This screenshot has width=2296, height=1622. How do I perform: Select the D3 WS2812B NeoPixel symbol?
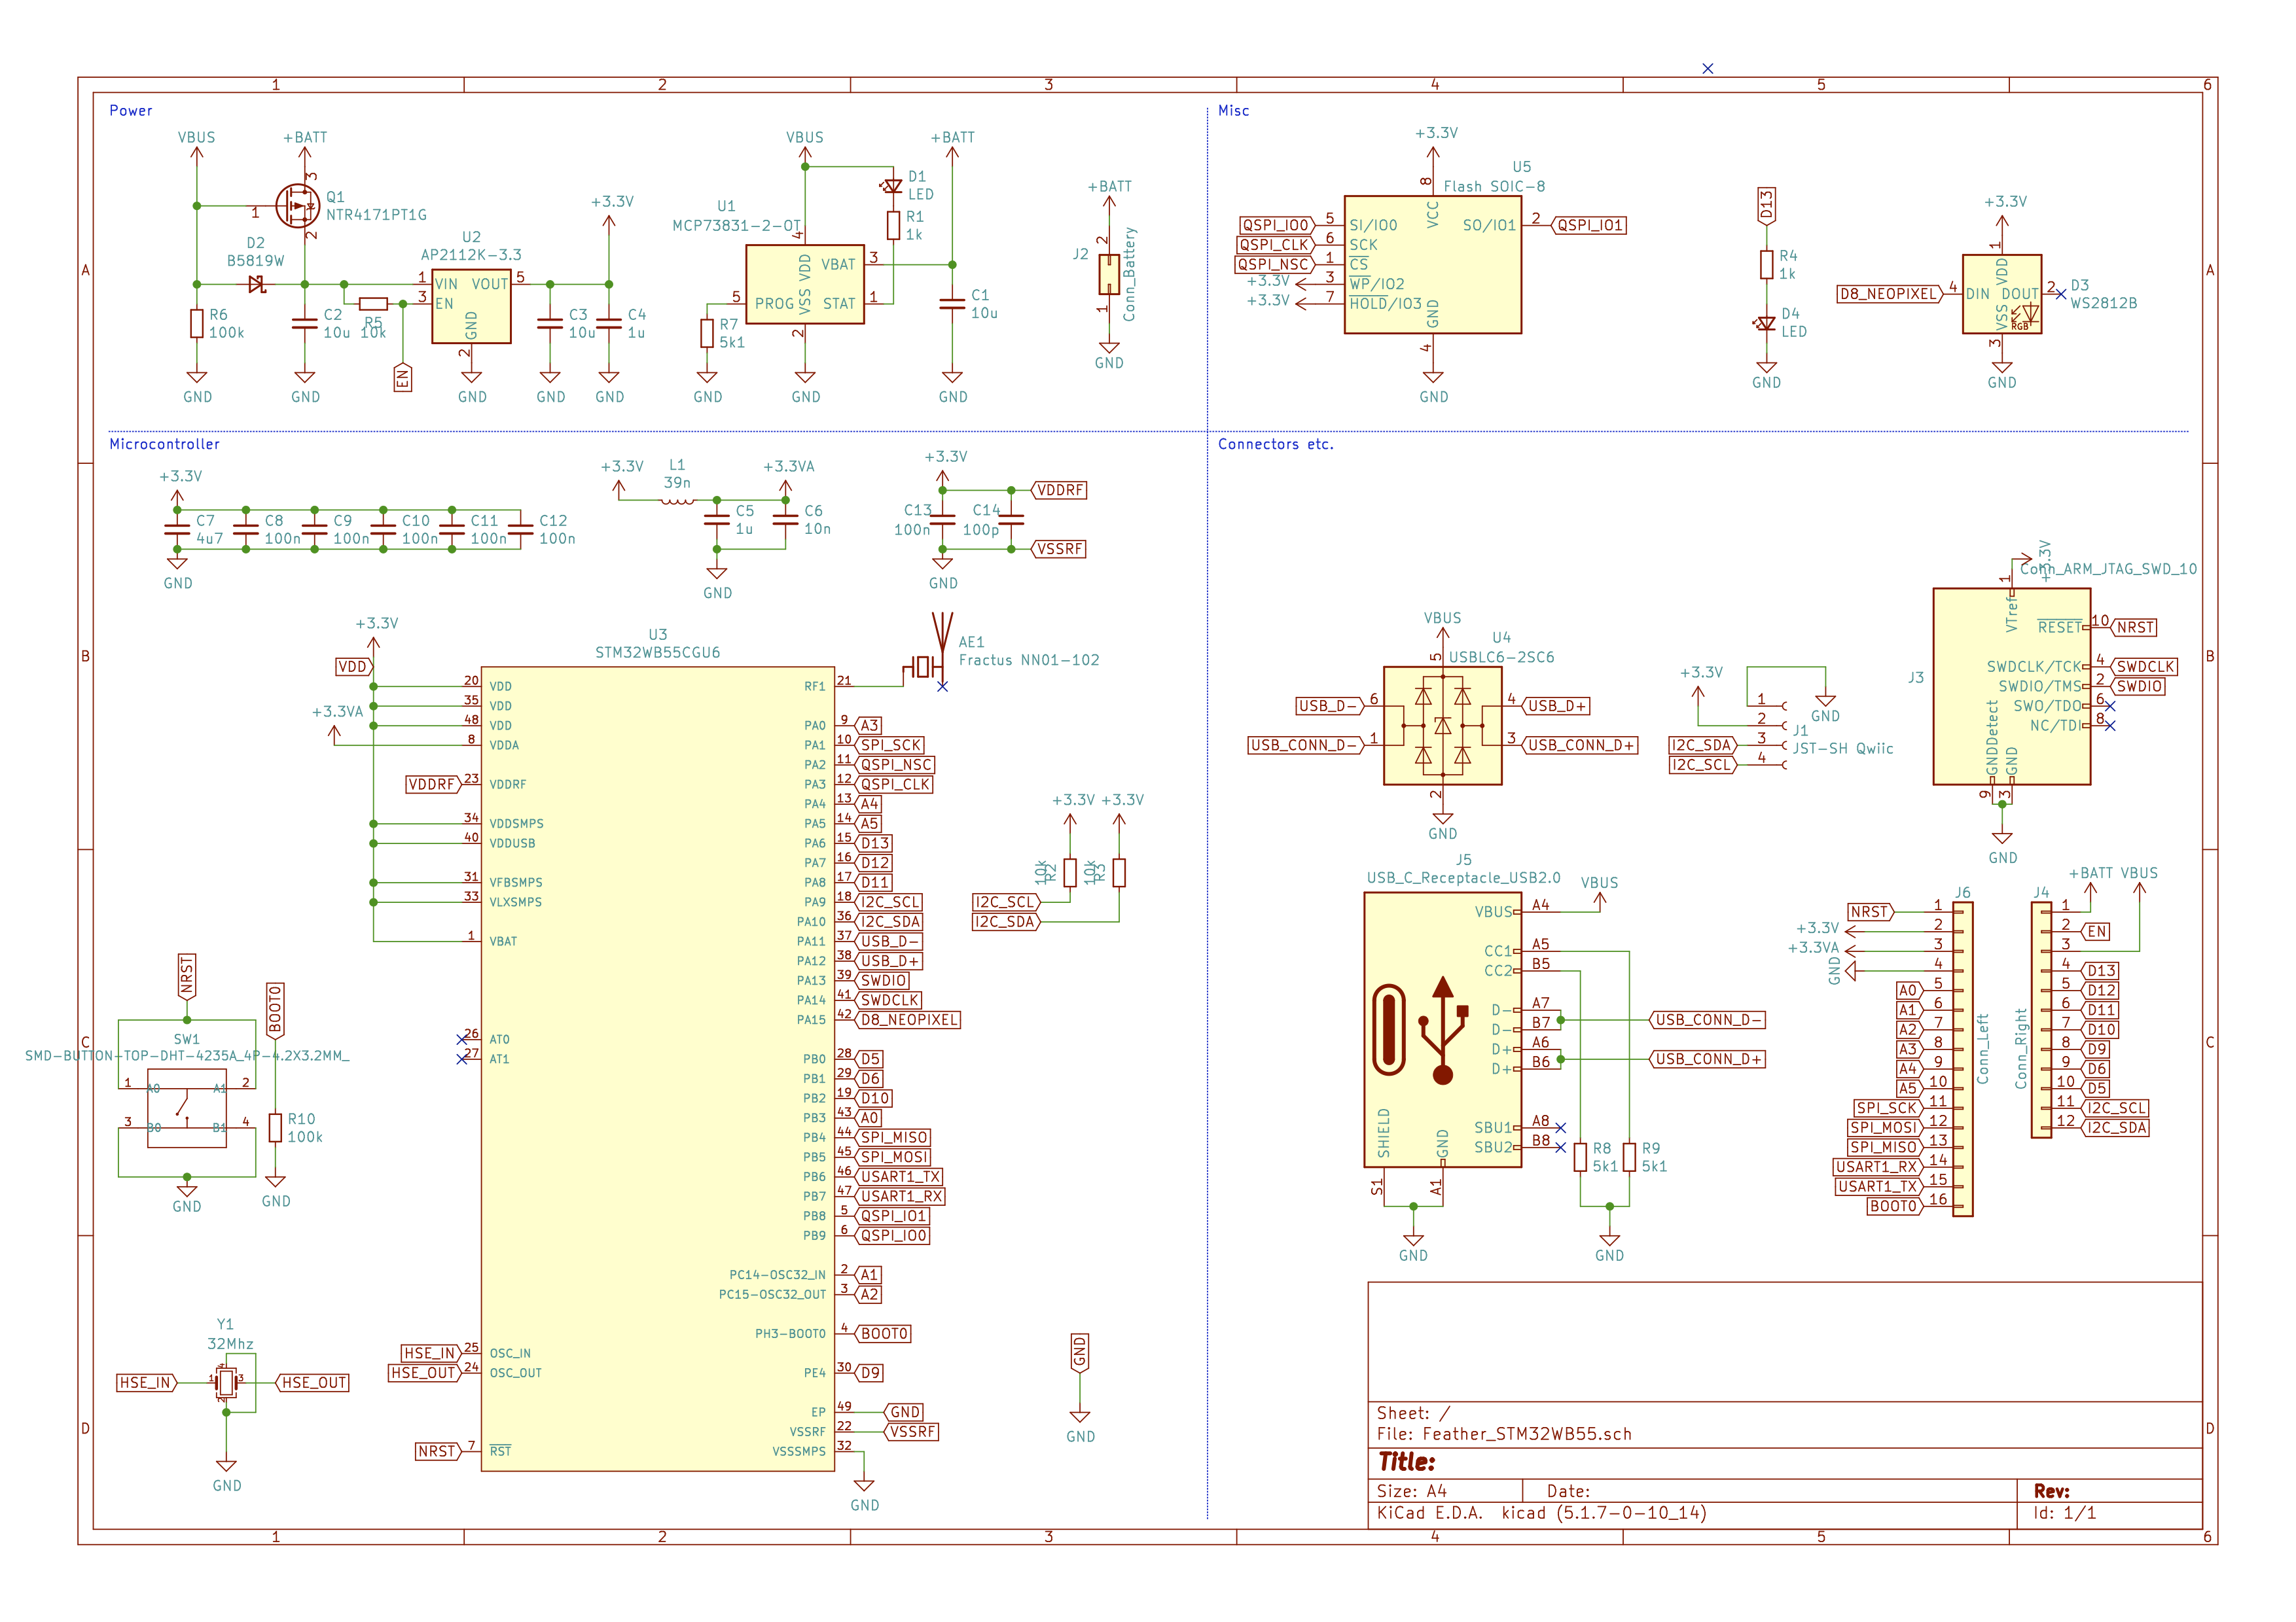[x=2001, y=294]
